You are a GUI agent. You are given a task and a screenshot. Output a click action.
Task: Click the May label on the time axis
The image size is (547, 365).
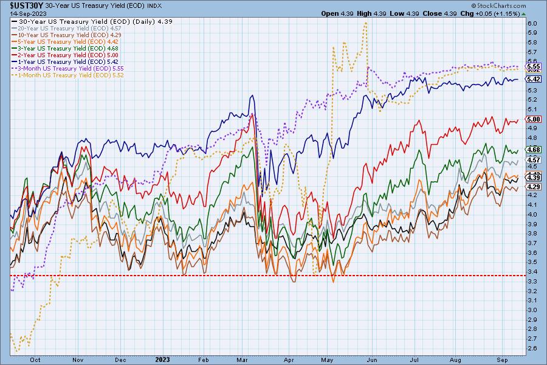pos(327,360)
